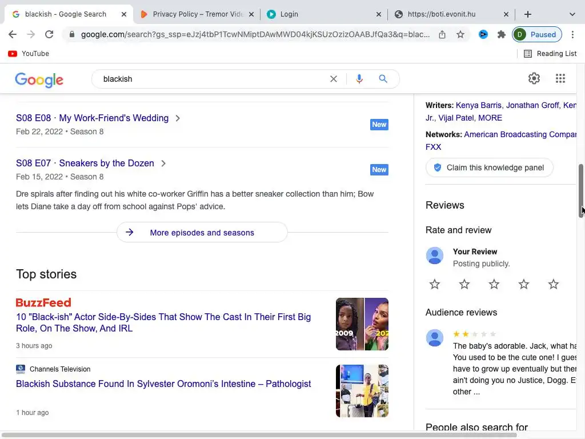Click the horizontal page scrollbar
This screenshot has height=439, width=585.
pos(259,435)
